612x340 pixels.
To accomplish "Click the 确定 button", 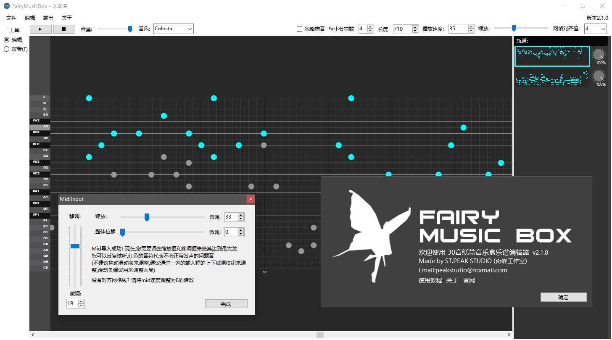I will [563, 297].
